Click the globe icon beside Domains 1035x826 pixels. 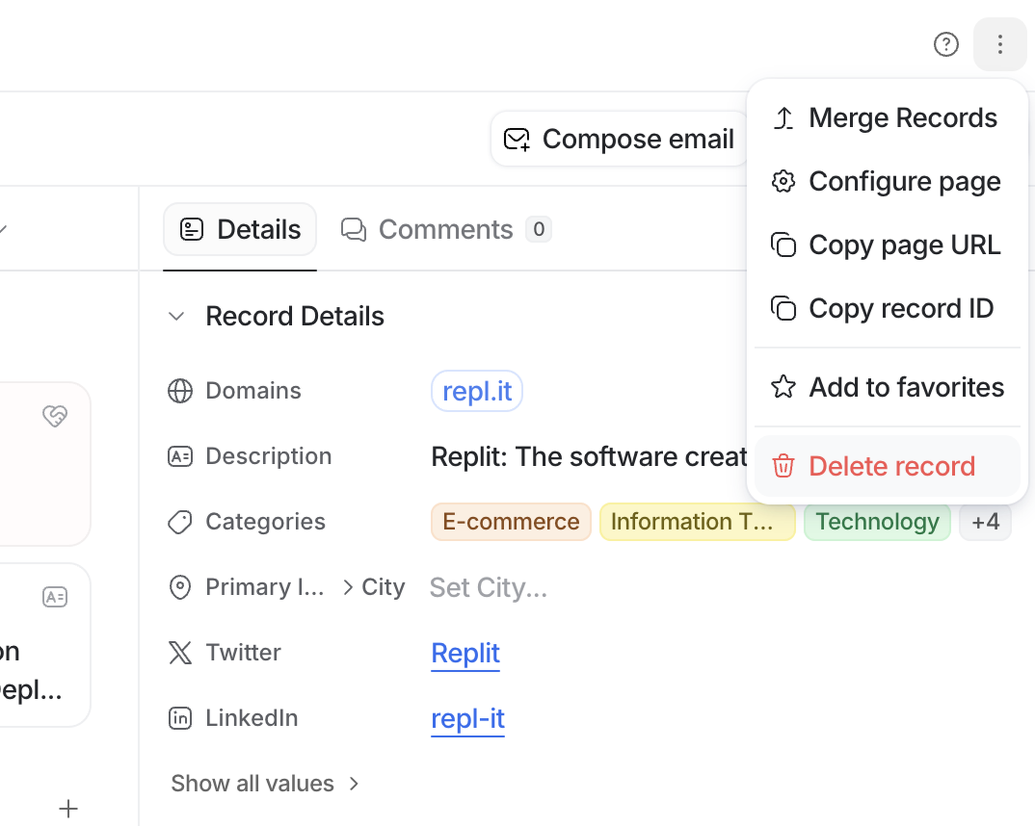(180, 391)
